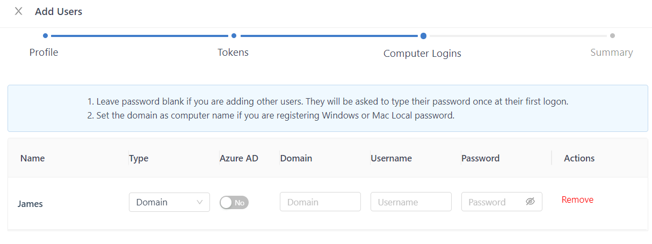The image size is (652, 244).
Task: Enable the Azure AD switch for James
Action: [x=234, y=202]
